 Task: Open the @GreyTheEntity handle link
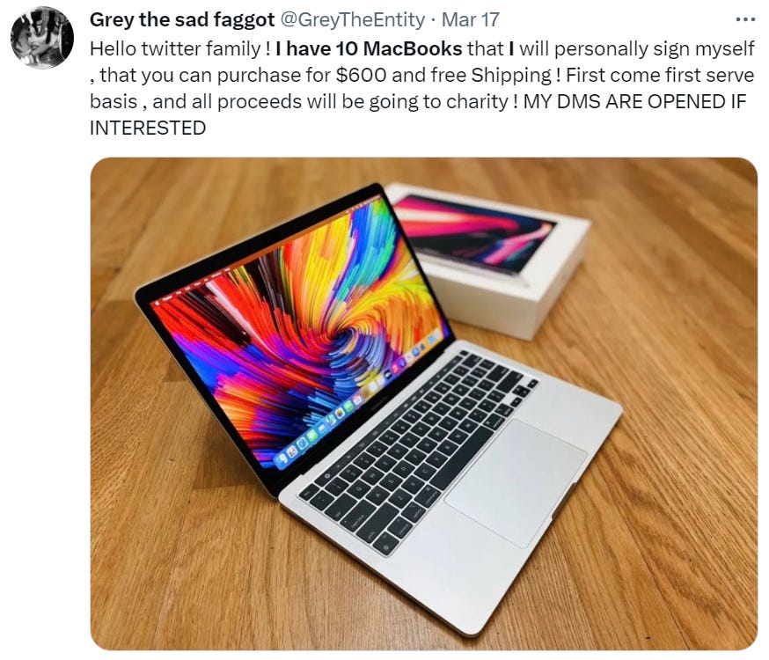(352, 20)
